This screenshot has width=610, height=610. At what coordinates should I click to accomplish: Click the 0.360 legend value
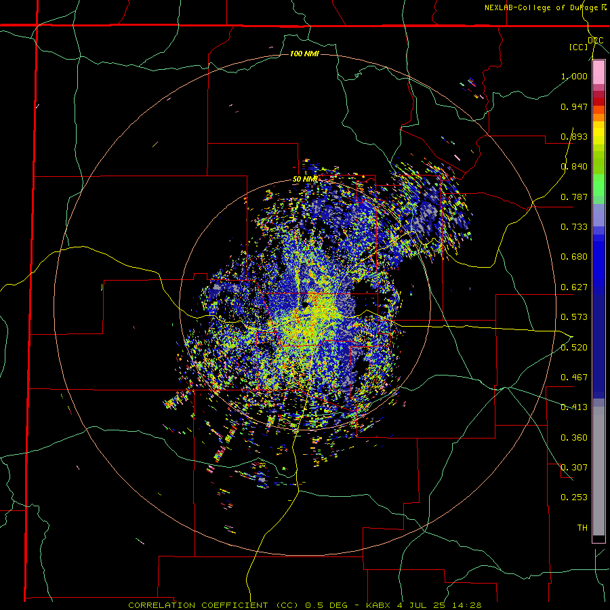pos(574,438)
